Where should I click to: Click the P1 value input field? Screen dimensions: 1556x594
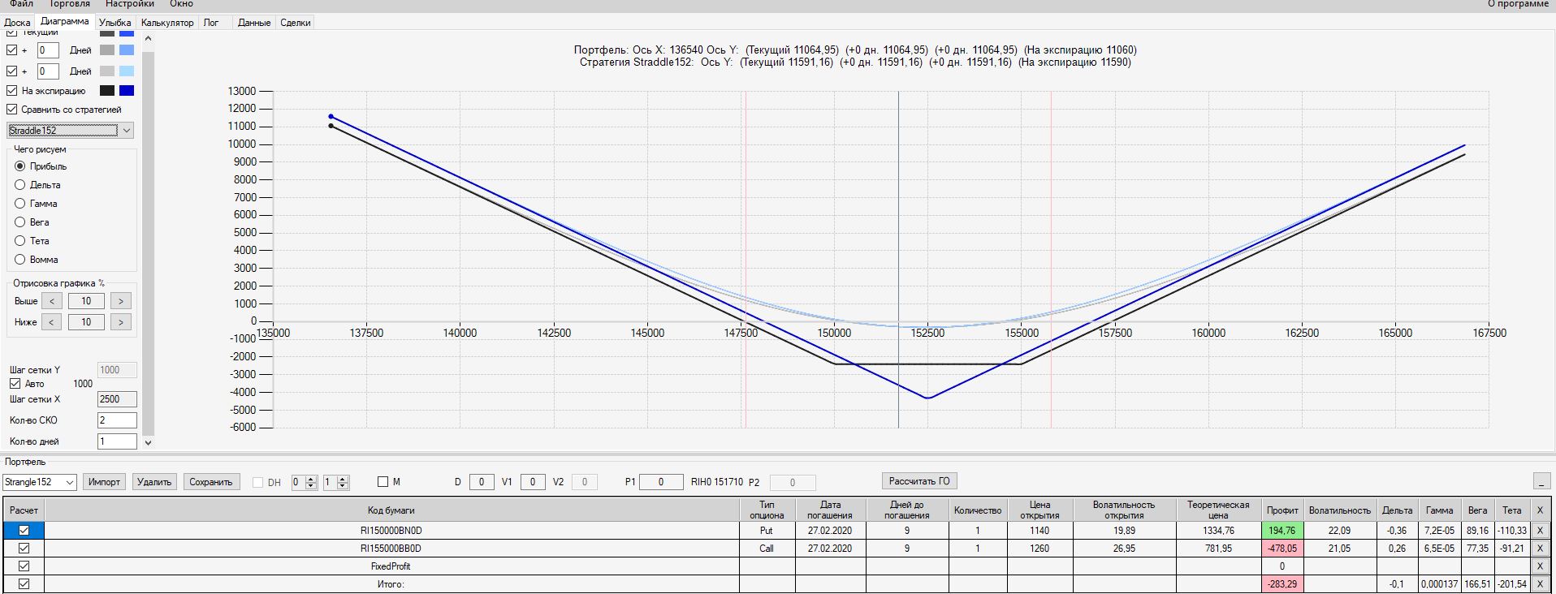661,482
